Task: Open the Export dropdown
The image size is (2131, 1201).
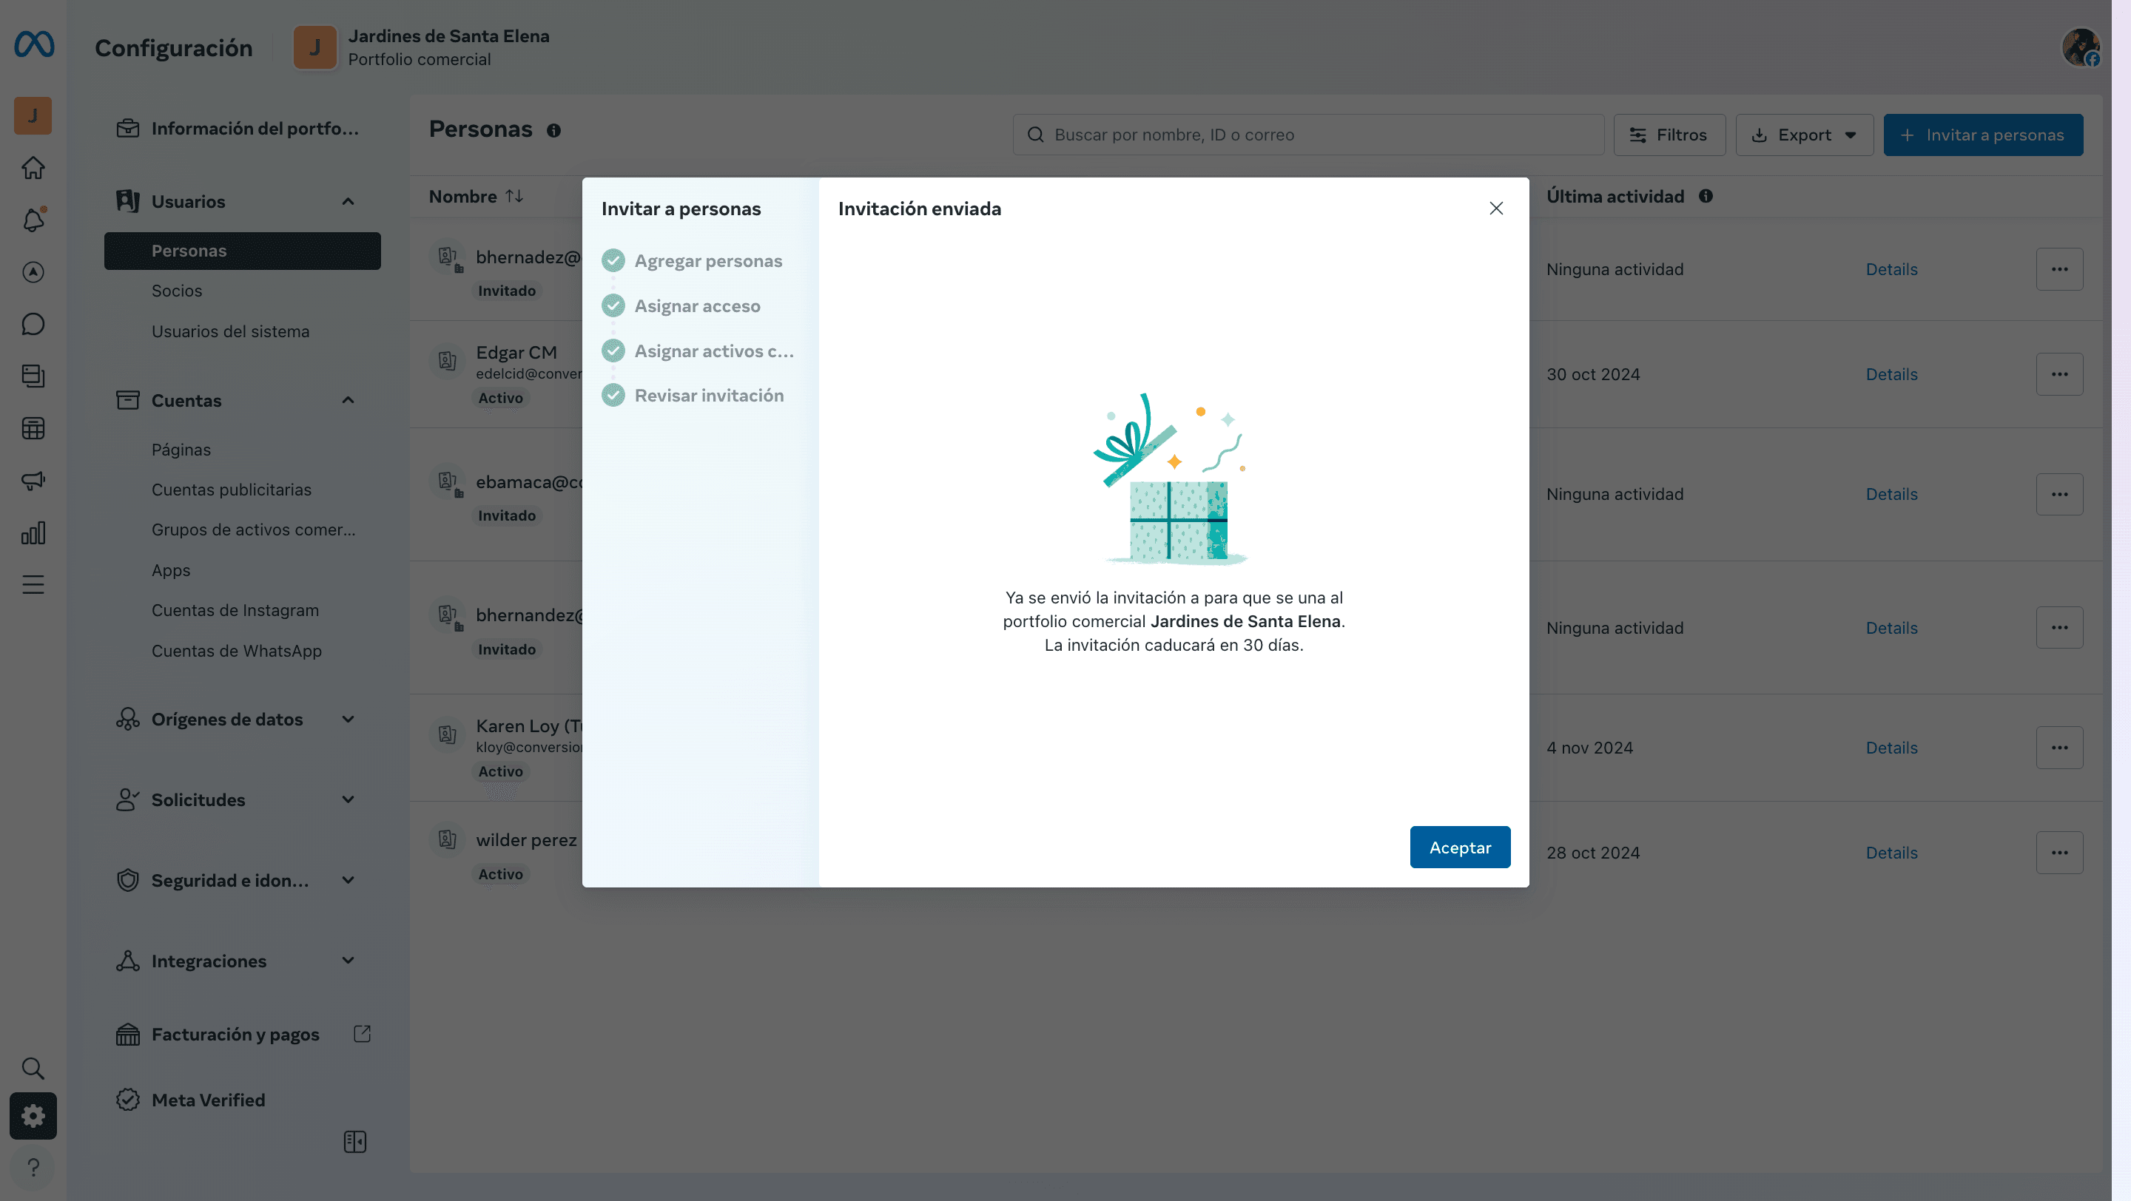Action: [1804, 135]
